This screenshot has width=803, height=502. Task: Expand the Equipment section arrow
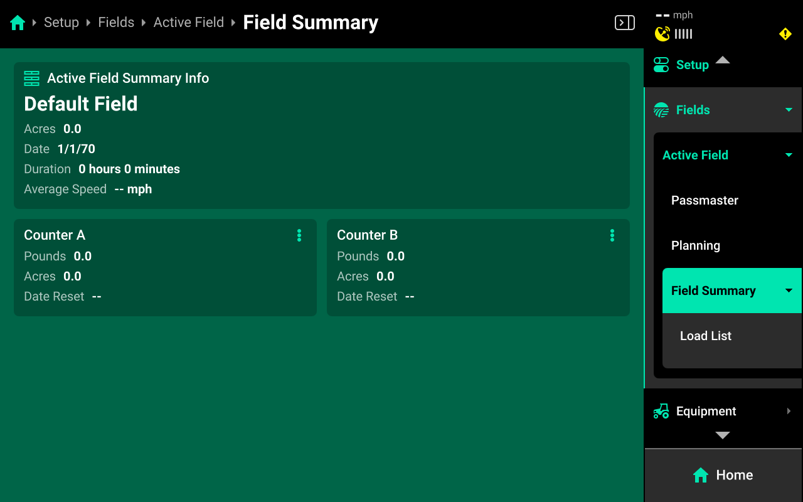tap(789, 412)
